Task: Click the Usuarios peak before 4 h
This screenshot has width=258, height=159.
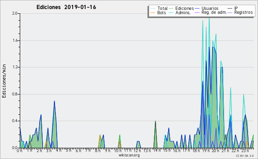Action: click(54, 101)
